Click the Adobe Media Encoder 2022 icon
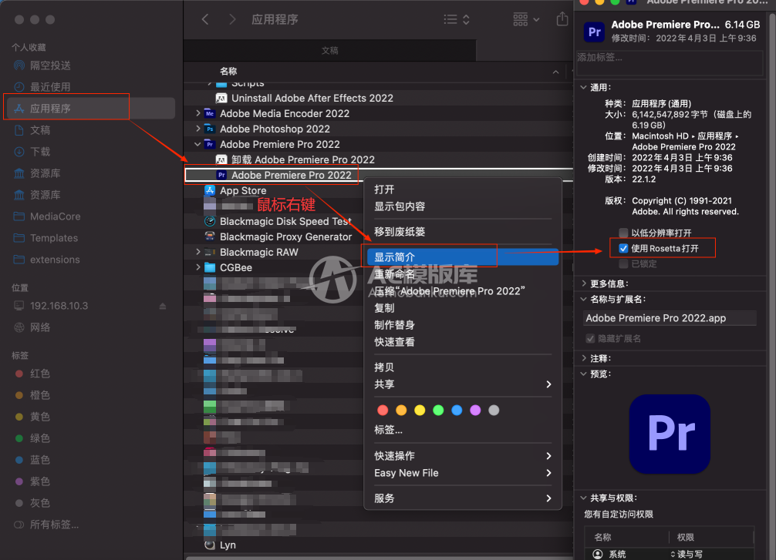The image size is (776, 560). pyautogui.click(x=209, y=113)
